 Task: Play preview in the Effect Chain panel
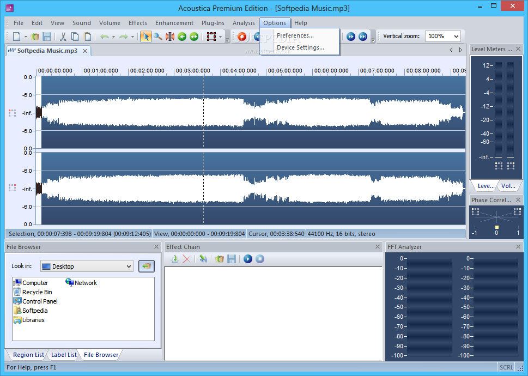[248, 259]
